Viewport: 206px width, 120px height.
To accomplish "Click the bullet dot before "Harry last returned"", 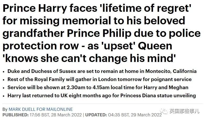I will pos(4,96).
